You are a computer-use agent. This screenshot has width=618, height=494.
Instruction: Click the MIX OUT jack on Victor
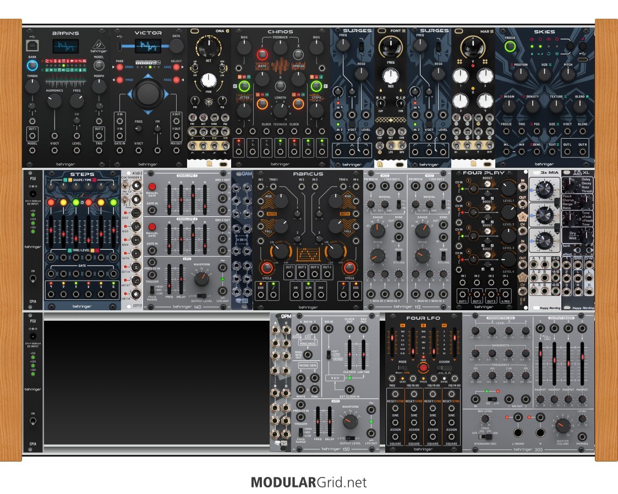pyautogui.click(x=176, y=150)
